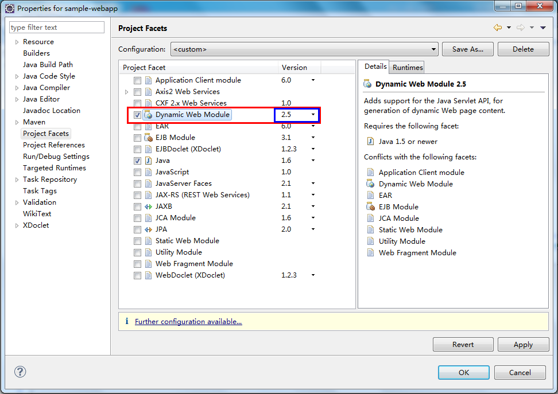Click the Java facet icon
558x394 pixels.
(x=148, y=161)
